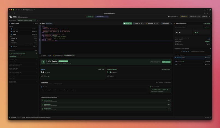220x128 pixels.
Task: Open the Constraints panel button
Action: point(195,17)
